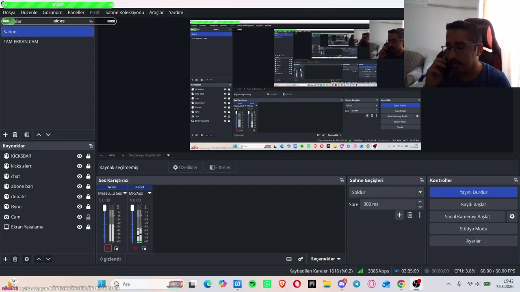
Task: Open the Soldur transition dropdown
Action: click(x=386, y=192)
